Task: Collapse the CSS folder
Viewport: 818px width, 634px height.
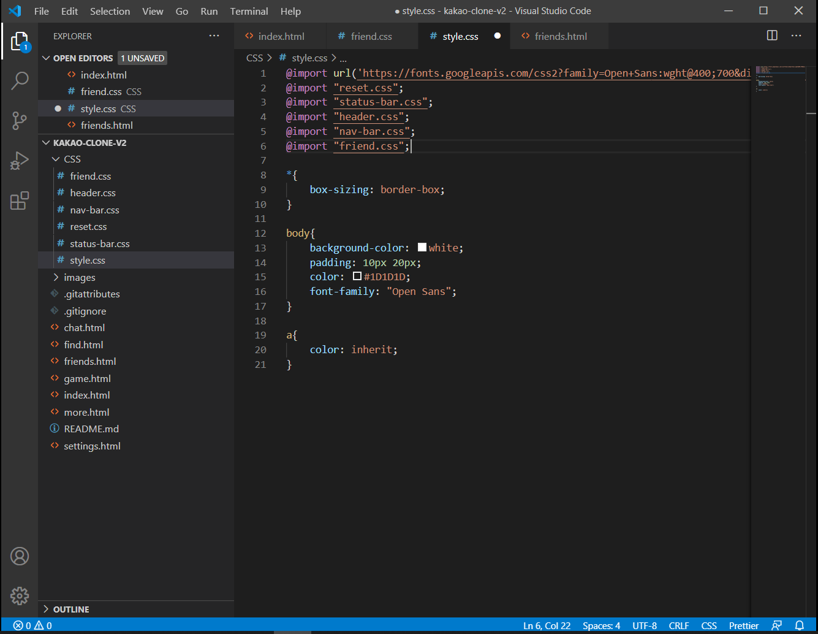Action: (56, 159)
